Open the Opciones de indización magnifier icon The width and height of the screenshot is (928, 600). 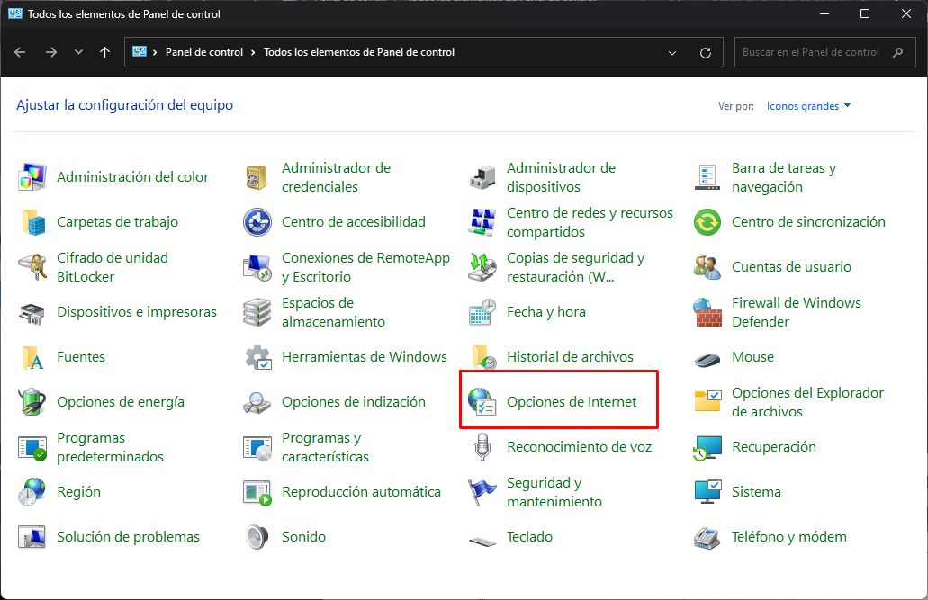pyautogui.click(x=257, y=402)
